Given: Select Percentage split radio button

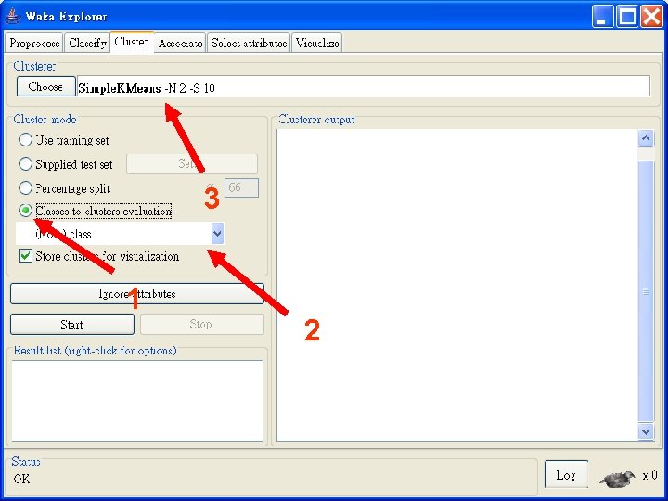Looking at the screenshot, I should click(x=26, y=187).
